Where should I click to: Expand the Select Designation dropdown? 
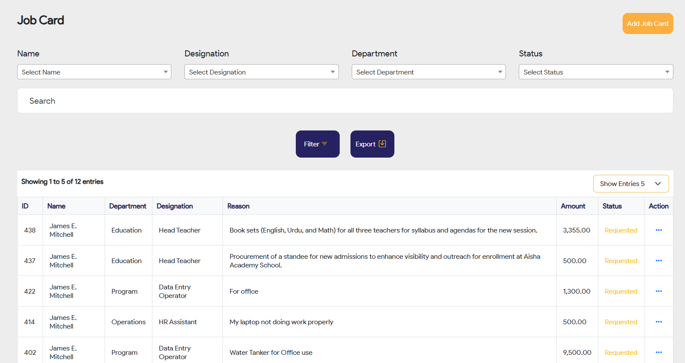[261, 72]
